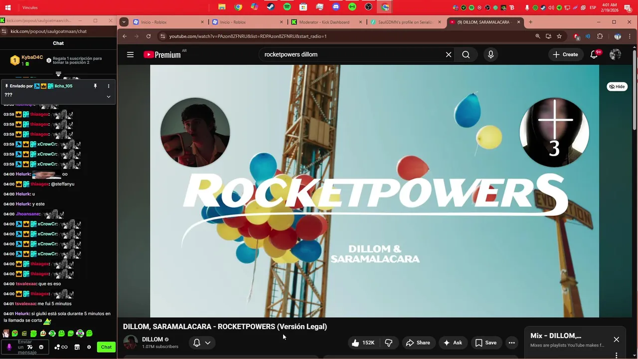Image resolution: width=638 pixels, height=359 pixels.
Task: Open the DILLOM channel link
Action: coord(153,339)
